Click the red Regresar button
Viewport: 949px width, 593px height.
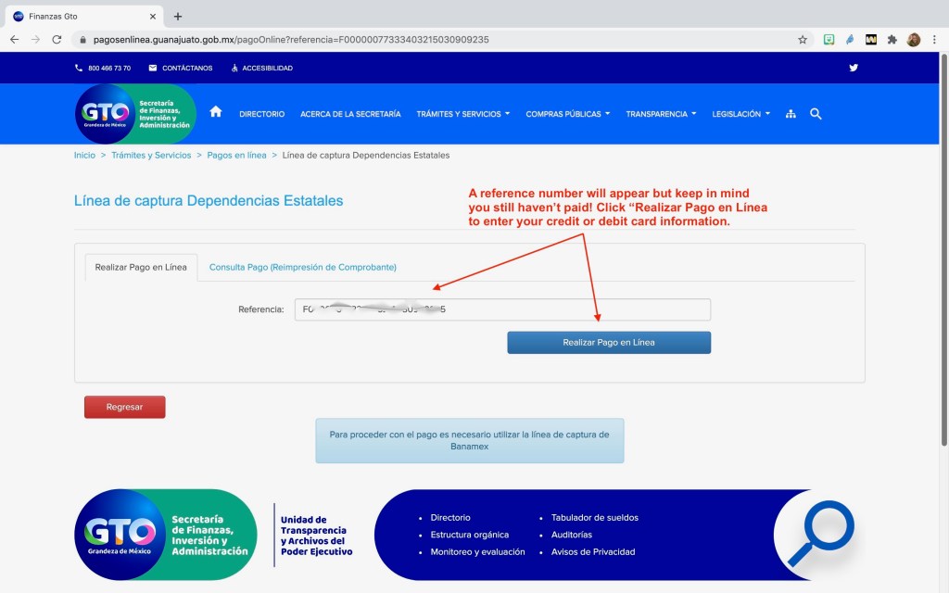pos(124,407)
